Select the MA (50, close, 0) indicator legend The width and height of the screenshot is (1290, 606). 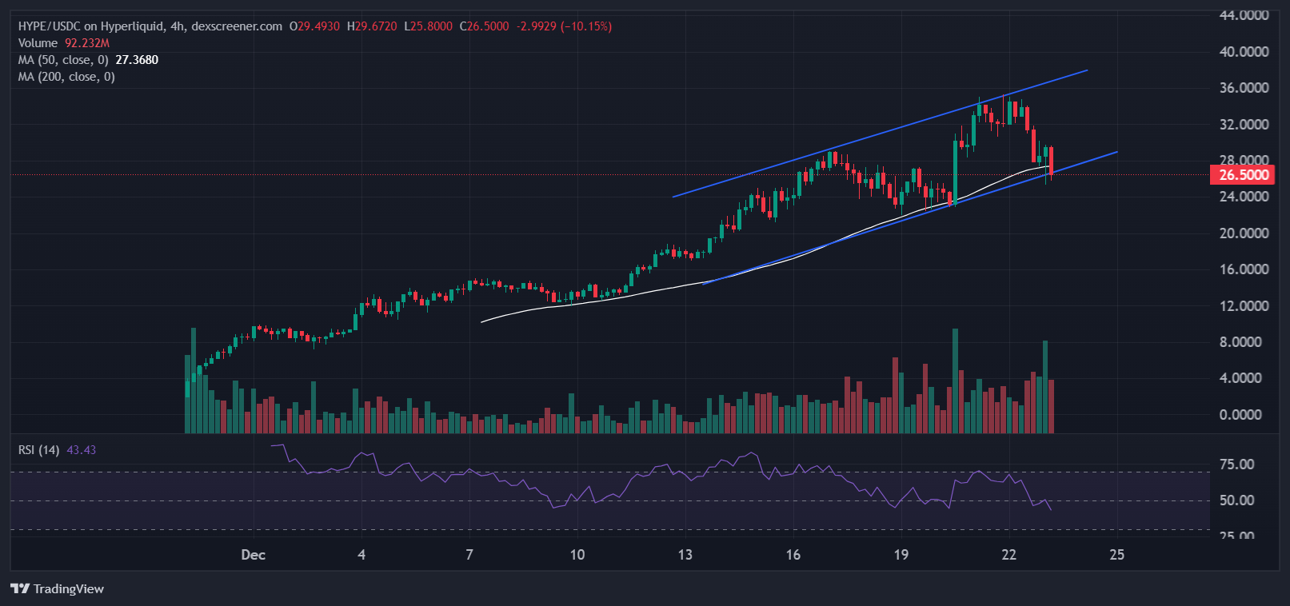(x=63, y=60)
